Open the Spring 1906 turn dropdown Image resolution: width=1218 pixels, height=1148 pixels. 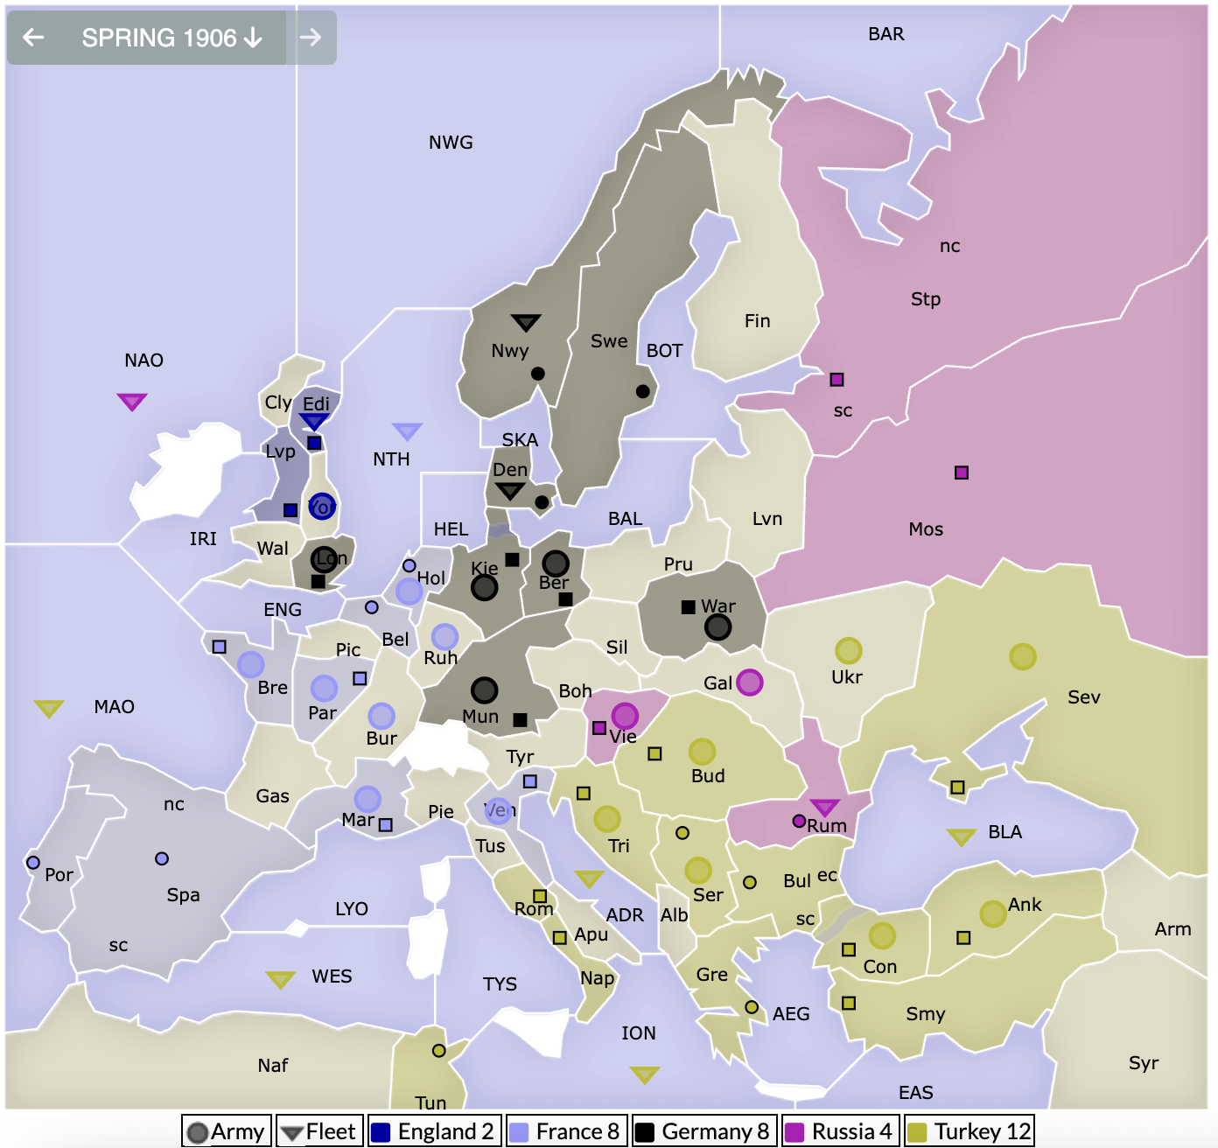click(171, 38)
